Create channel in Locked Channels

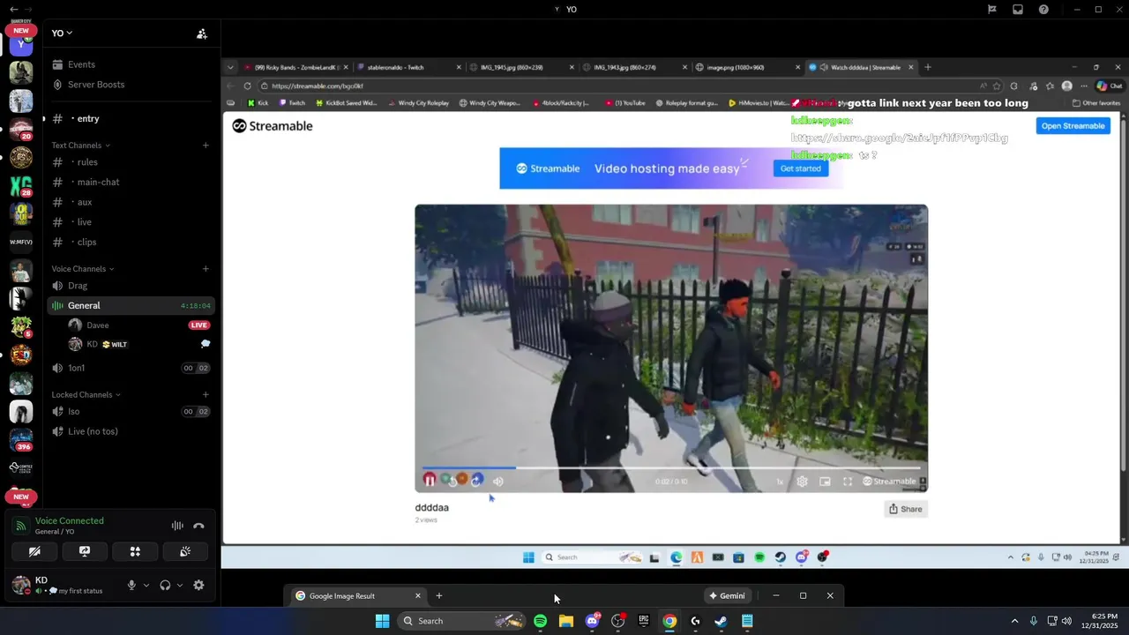(206, 395)
